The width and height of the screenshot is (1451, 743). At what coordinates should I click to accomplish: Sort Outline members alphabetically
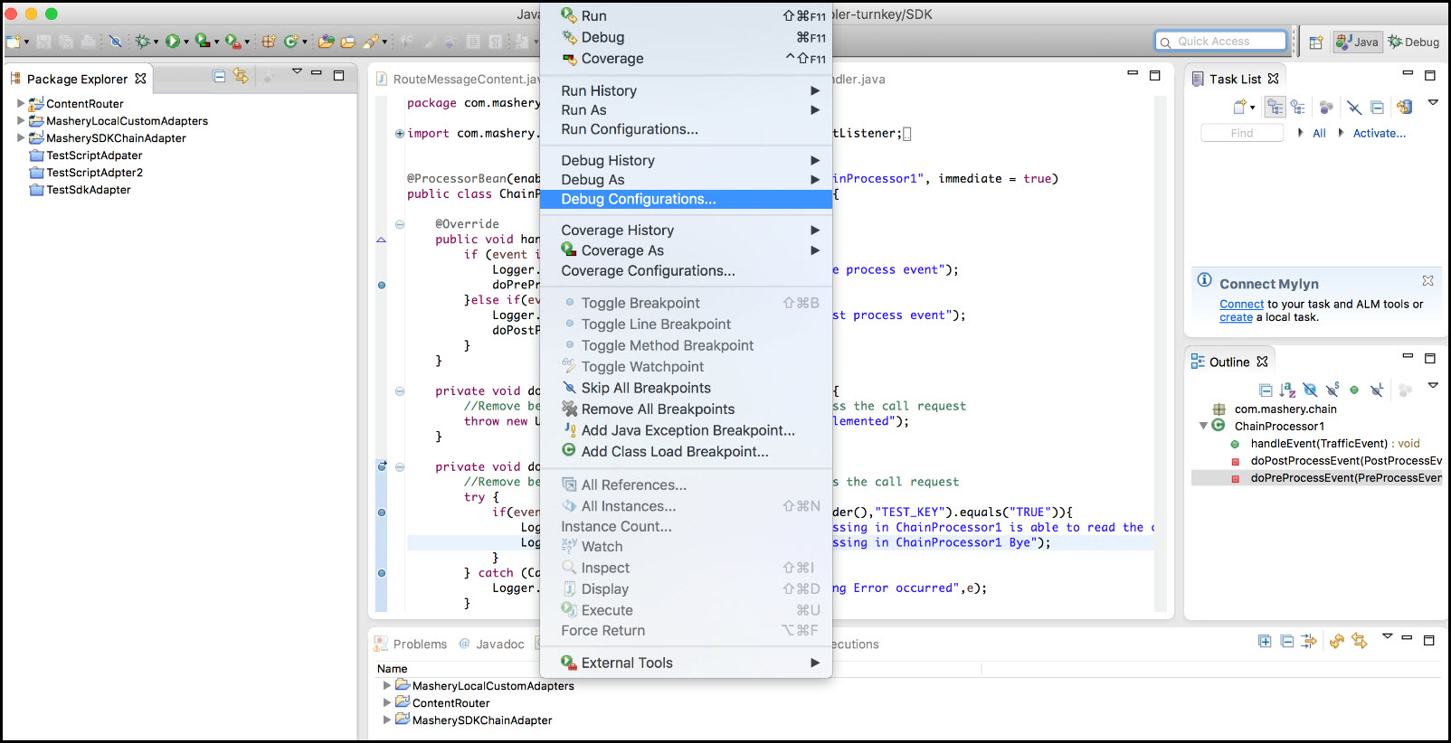tap(1287, 390)
